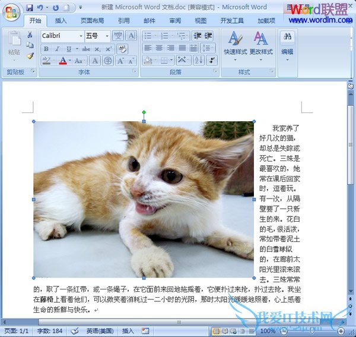Show or hide paragraph marks

212,60
